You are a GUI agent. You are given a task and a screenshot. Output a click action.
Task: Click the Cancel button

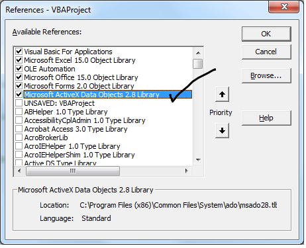click(x=266, y=52)
